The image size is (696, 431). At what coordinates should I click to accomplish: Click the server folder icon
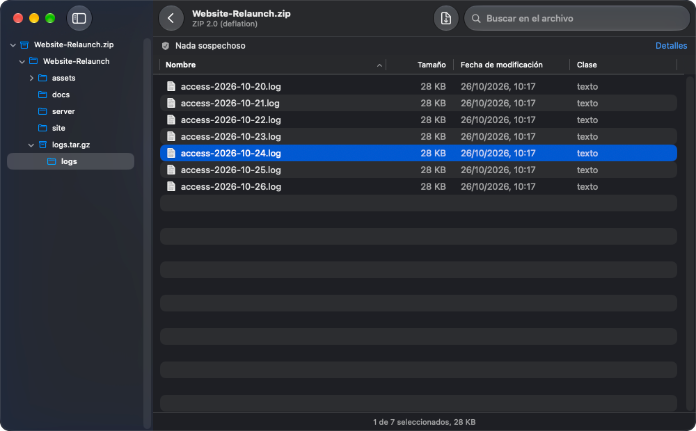coord(42,111)
